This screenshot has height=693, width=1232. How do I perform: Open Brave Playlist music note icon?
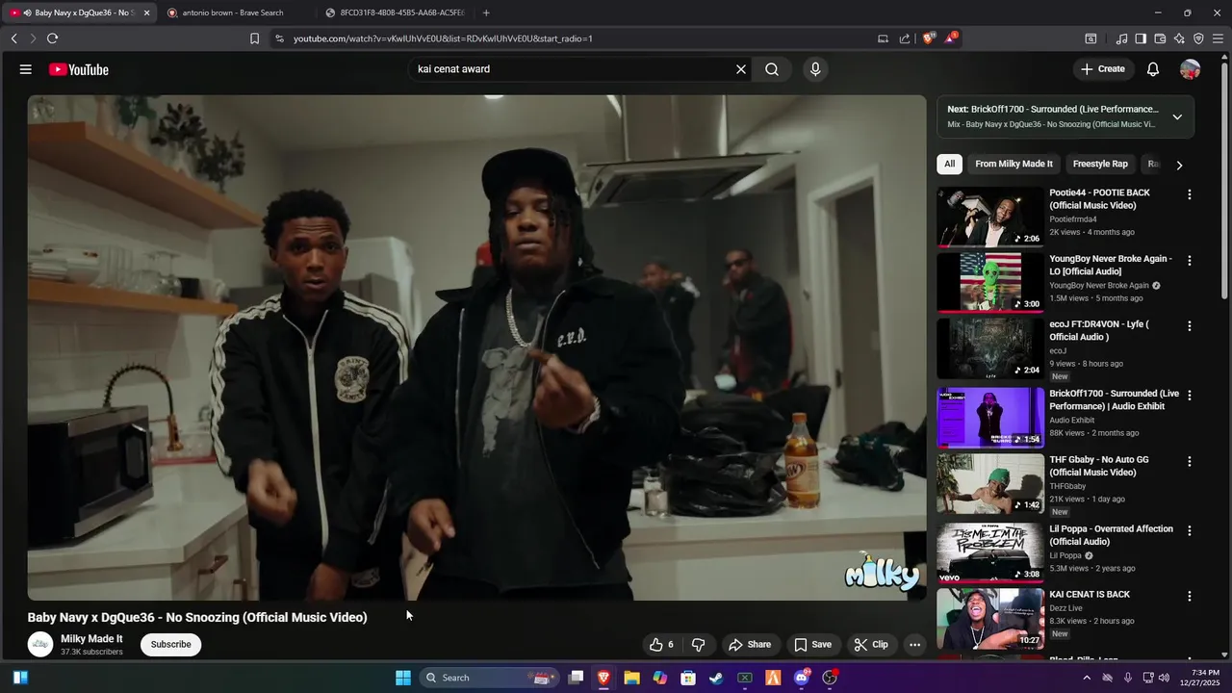[1121, 38]
